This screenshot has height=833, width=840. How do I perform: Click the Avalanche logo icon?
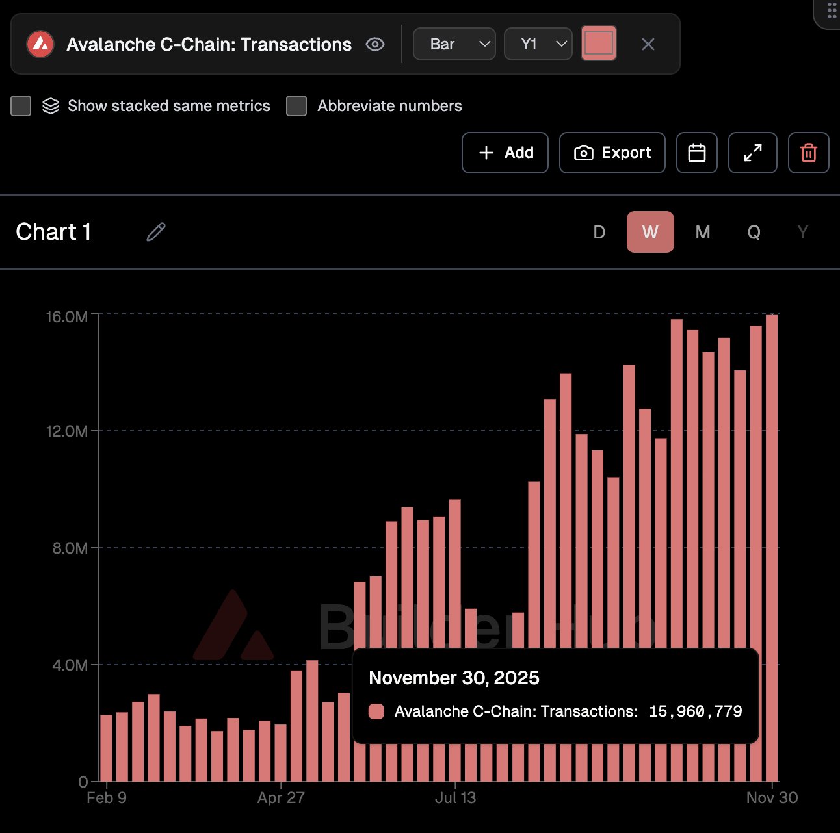point(40,44)
